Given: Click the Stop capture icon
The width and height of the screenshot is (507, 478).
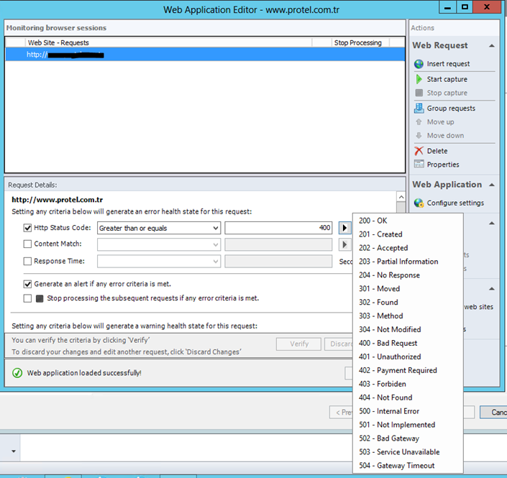Looking at the screenshot, I should coord(419,93).
